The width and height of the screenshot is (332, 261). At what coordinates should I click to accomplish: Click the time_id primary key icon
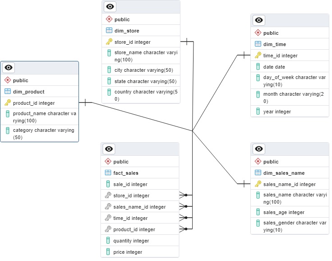pos(258,56)
